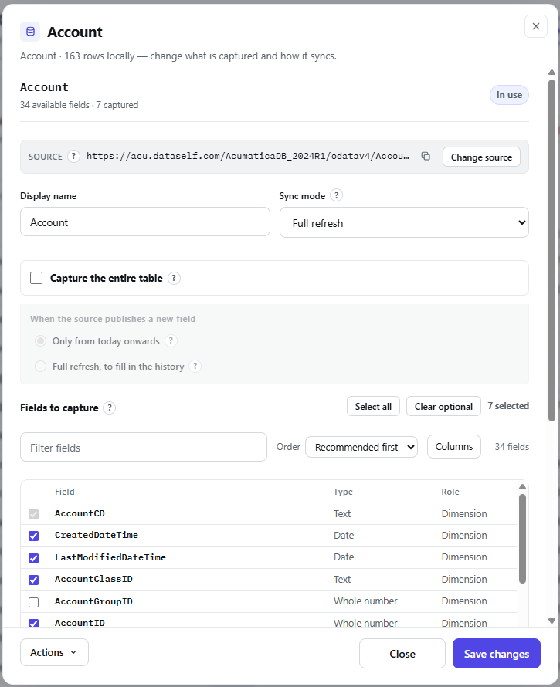Enable Capture the entire table checkbox

point(36,278)
